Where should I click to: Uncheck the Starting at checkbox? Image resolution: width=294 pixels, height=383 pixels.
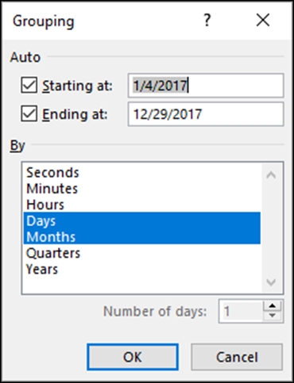click(x=29, y=85)
